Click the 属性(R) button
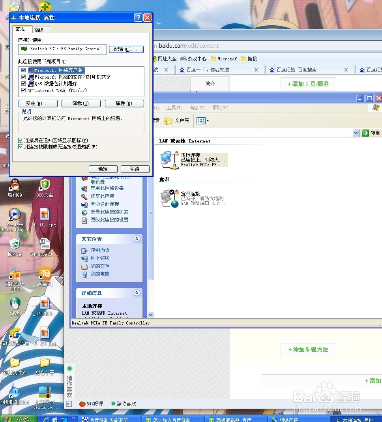Viewport: 382px width, 422px height. tap(124, 103)
